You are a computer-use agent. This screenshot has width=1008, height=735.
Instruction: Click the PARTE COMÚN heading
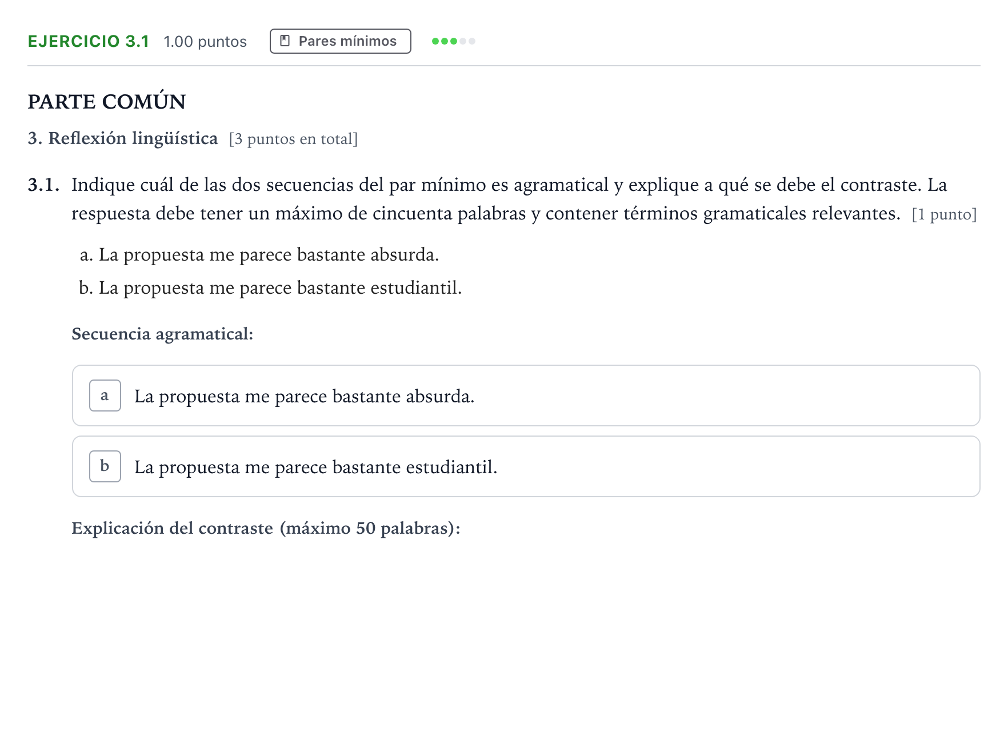click(x=107, y=102)
